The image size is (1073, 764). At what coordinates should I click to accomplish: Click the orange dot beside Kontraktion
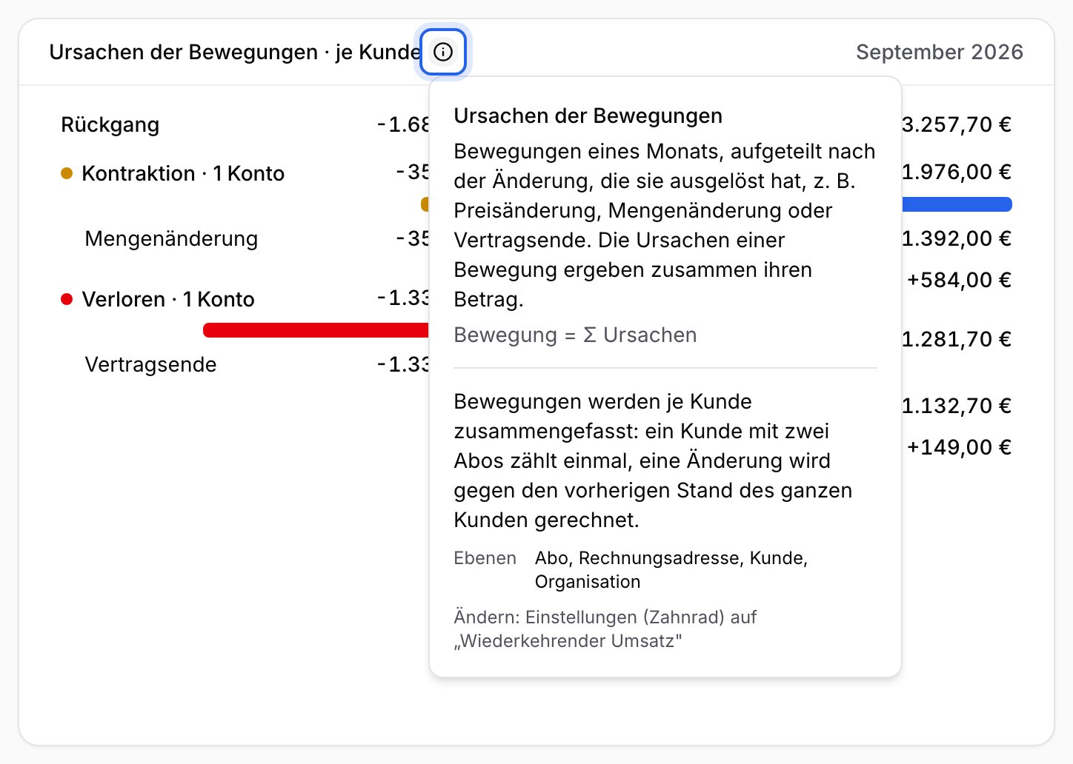[67, 173]
